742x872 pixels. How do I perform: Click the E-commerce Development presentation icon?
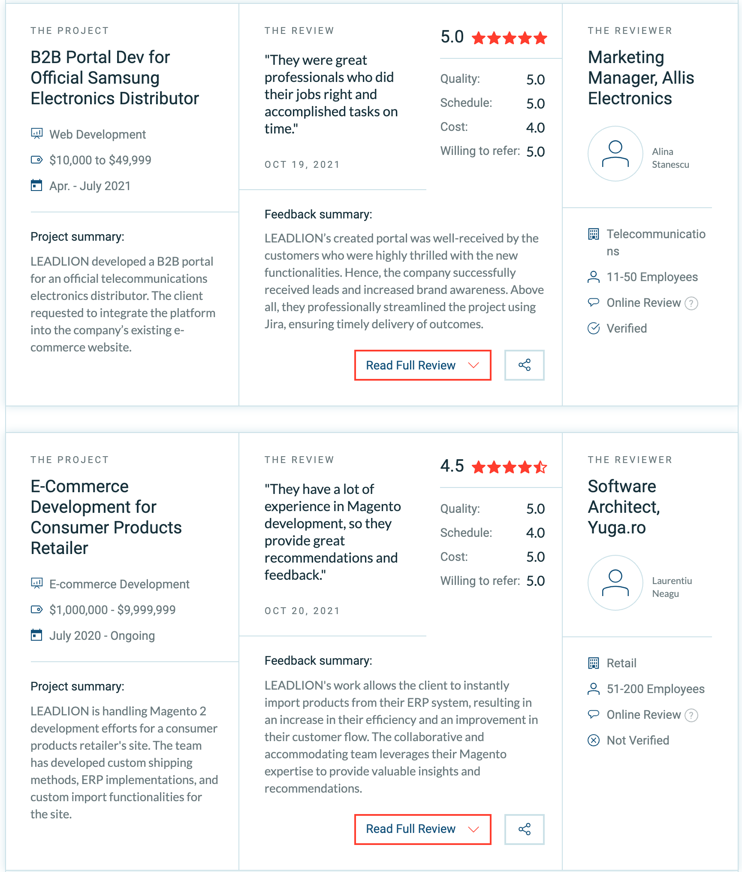click(x=37, y=584)
